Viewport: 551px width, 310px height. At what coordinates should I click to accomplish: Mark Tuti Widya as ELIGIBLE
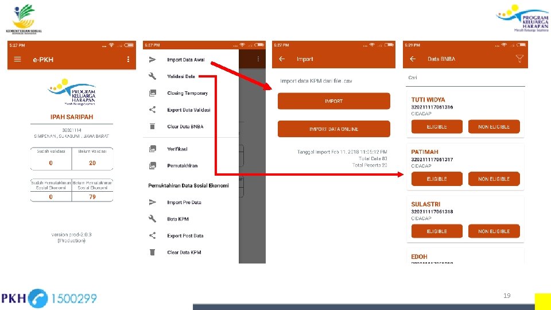tap(437, 126)
